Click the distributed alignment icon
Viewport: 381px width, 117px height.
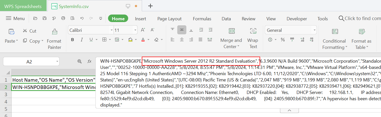(x=210, y=39)
